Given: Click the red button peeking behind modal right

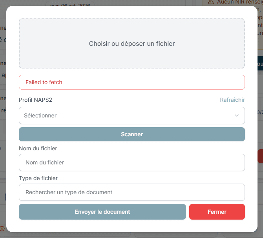Looking at the screenshot, I should [x=260, y=156].
